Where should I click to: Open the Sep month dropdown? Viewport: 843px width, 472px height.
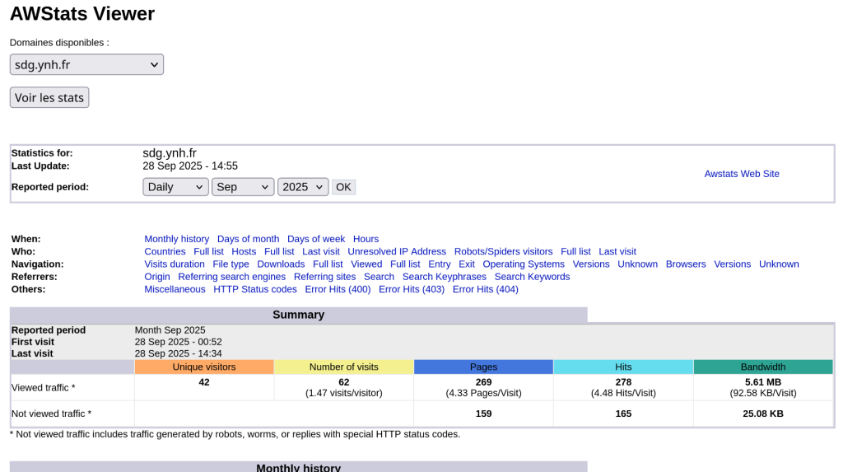pos(243,187)
